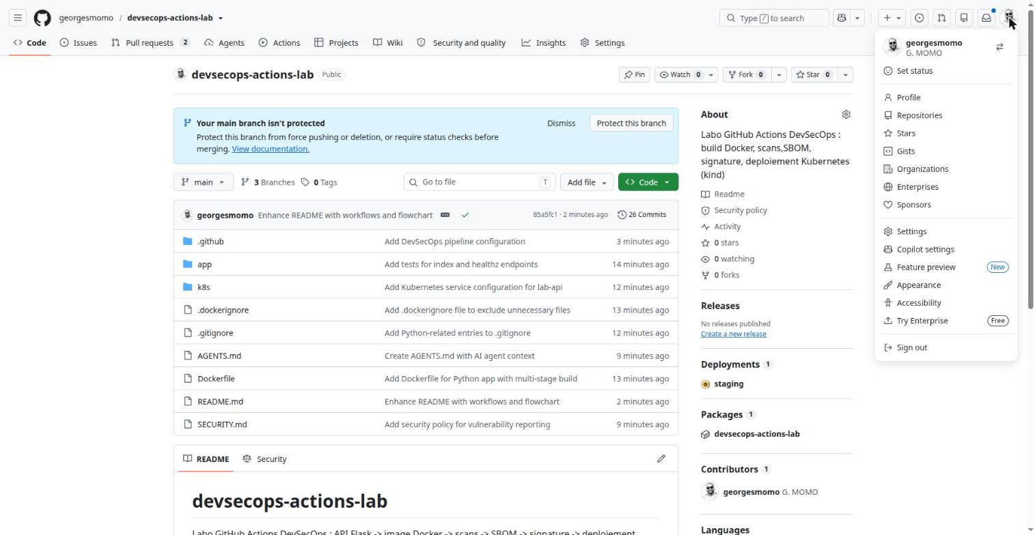Open the Copilot dropdown arrow
Viewport: 1035px width, 535px height.
858,18
